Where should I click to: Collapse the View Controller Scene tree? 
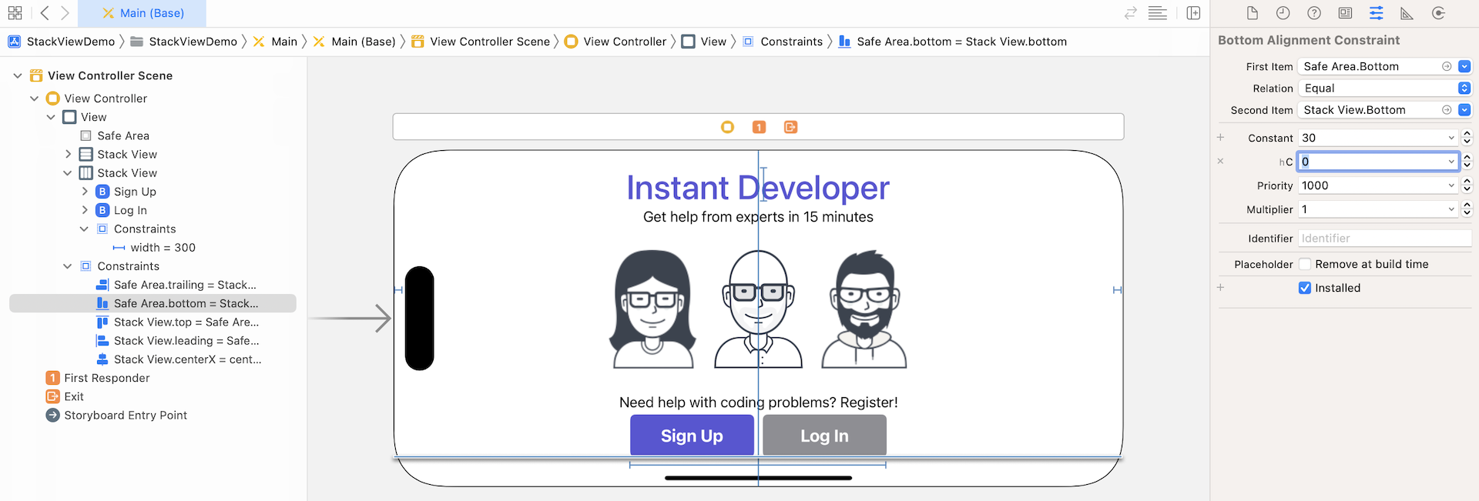18,75
